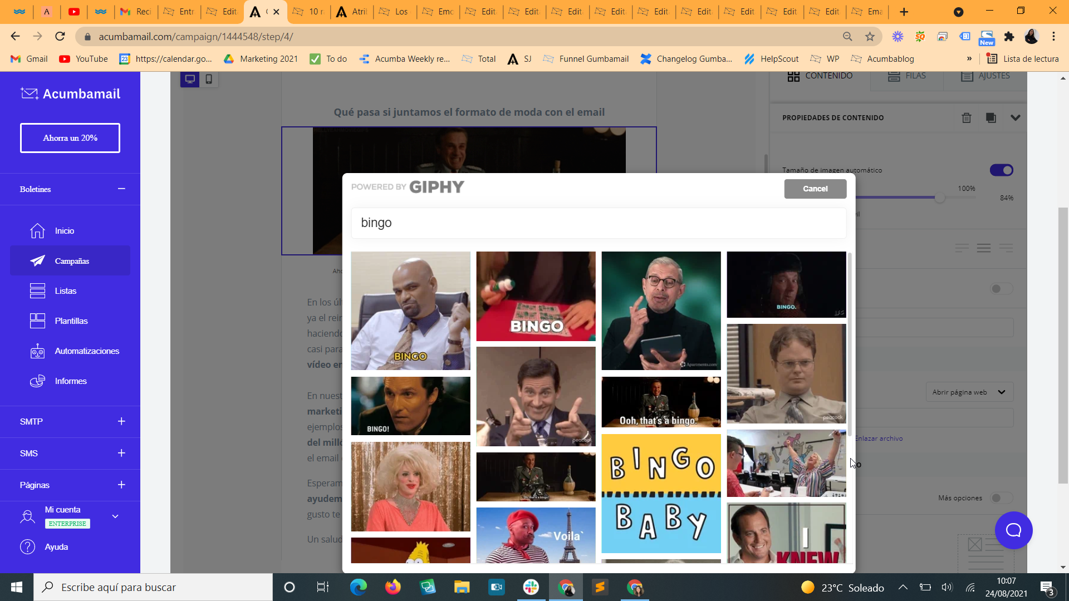This screenshot has height=601, width=1069.
Task: Click the Windows search box
Action: (x=153, y=587)
